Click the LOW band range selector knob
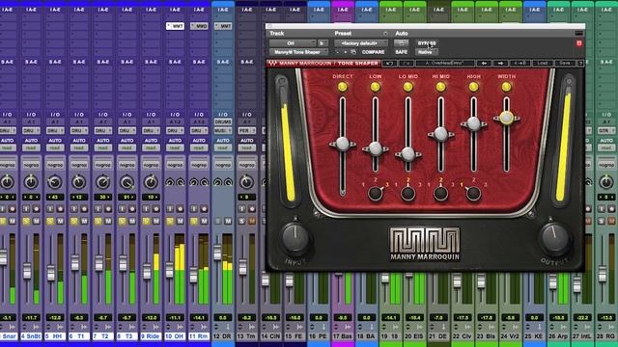Image resolution: width=618 pixels, height=347 pixels. click(376, 193)
